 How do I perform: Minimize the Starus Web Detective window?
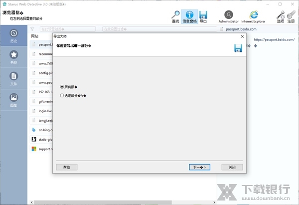[268, 4]
